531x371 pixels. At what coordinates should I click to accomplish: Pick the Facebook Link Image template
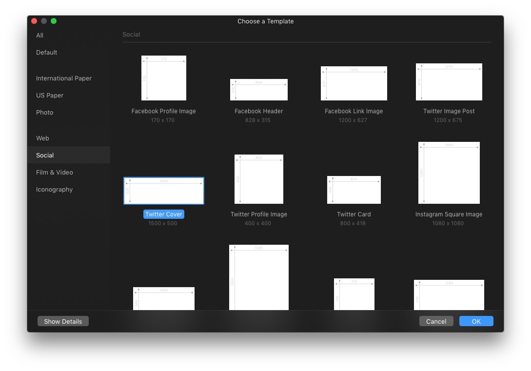(354, 83)
